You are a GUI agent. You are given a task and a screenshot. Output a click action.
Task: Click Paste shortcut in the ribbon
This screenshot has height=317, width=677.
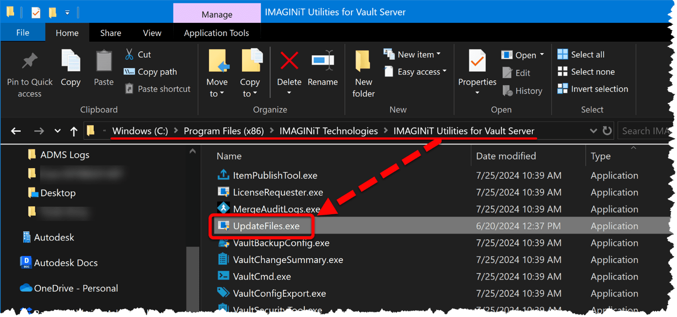point(158,89)
